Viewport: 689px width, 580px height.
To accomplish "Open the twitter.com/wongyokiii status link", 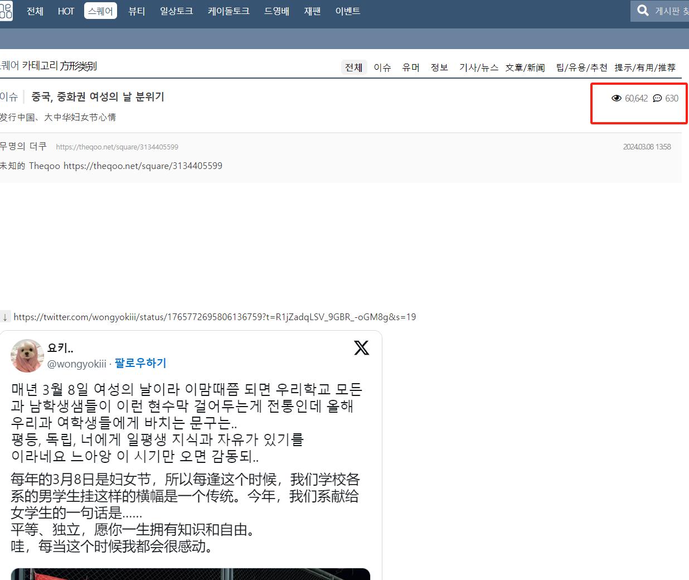I will point(215,317).
